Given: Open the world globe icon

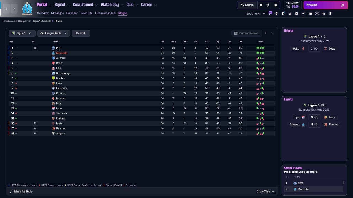Looking at the screenshot, I should [268, 5].
